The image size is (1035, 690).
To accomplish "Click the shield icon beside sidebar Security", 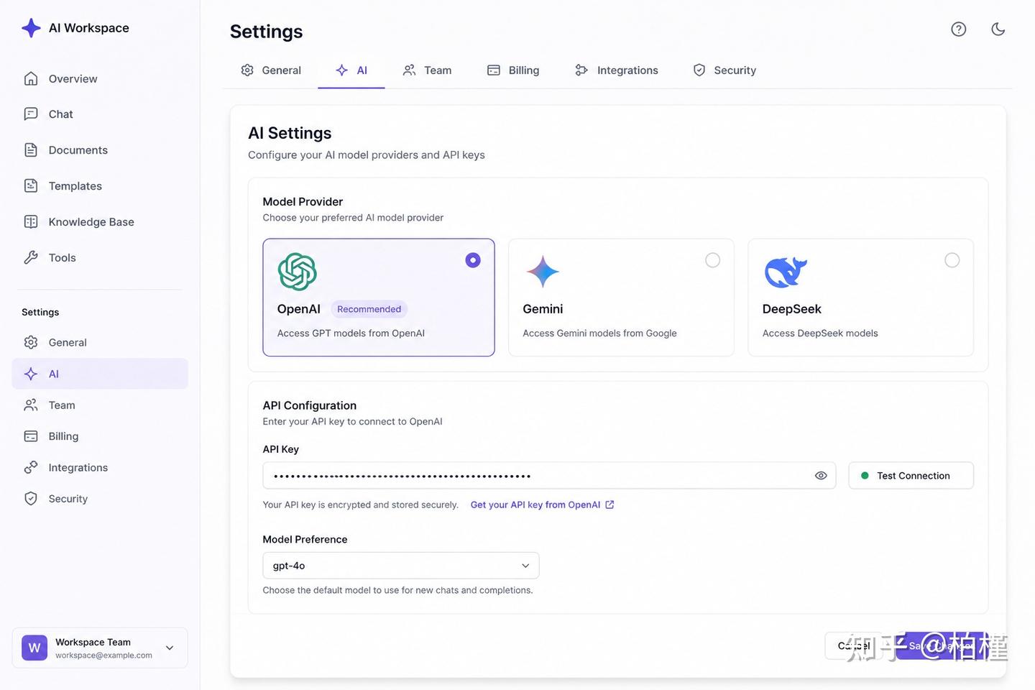I will pyautogui.click(x=31, y=498).
